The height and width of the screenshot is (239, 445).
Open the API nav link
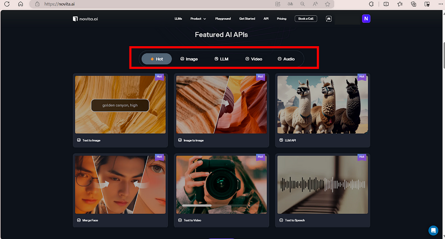pos(266,19)
